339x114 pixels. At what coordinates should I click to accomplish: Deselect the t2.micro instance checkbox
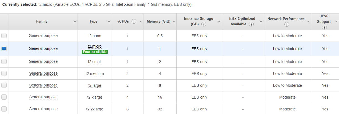(4, 49)
